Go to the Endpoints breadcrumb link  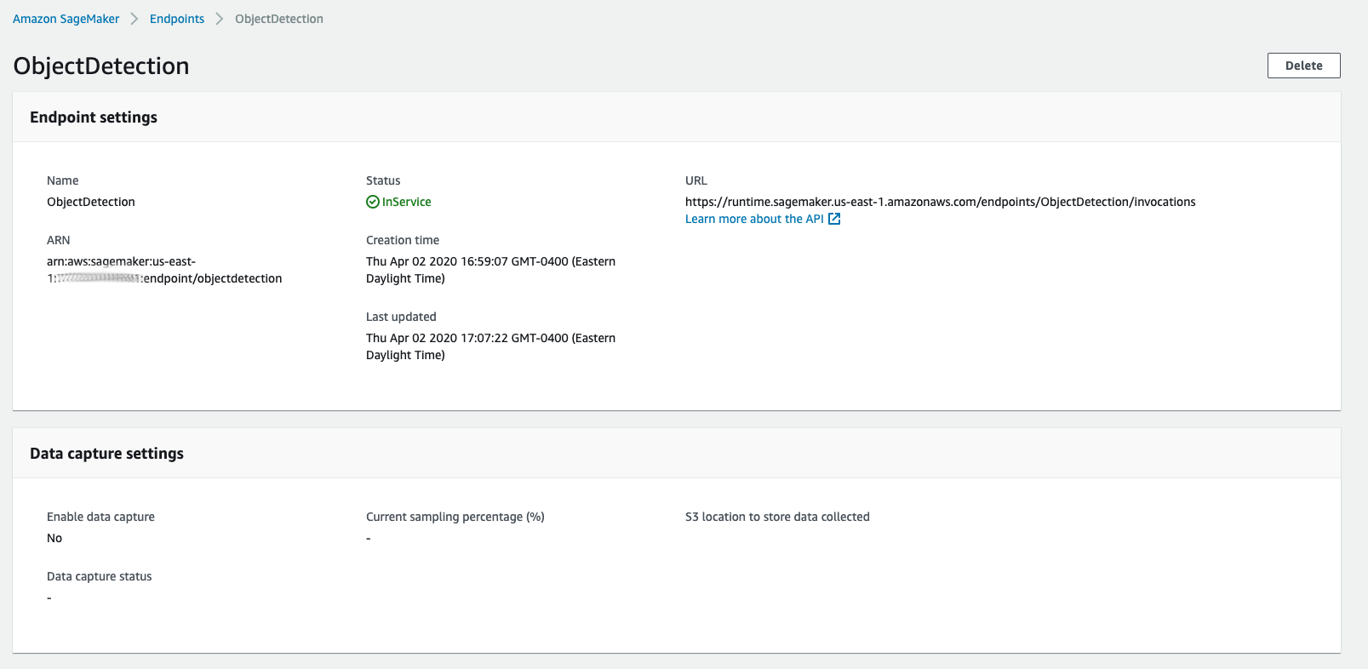pos(177,19)
